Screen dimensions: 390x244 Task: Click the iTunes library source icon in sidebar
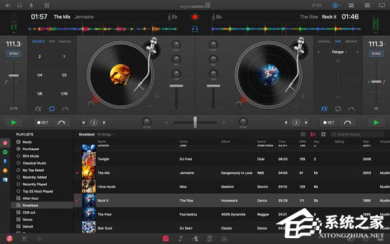(x=5, y=143)
